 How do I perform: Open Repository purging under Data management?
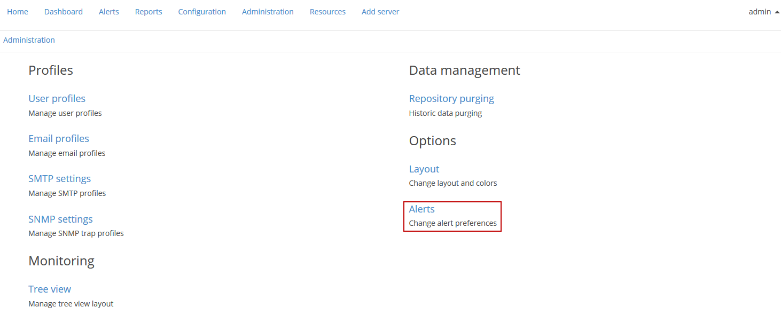click(x=451, y=99)
